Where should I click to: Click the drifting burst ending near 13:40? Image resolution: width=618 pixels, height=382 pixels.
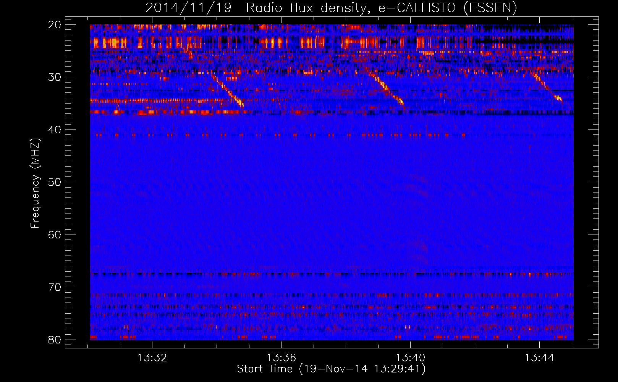click(386, 89)
